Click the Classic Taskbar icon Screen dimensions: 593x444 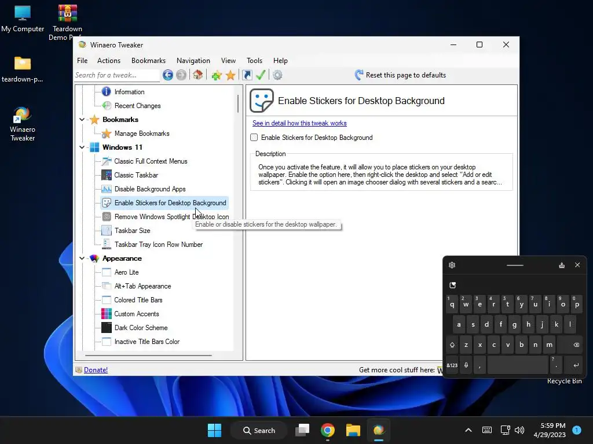pos(107,175)
